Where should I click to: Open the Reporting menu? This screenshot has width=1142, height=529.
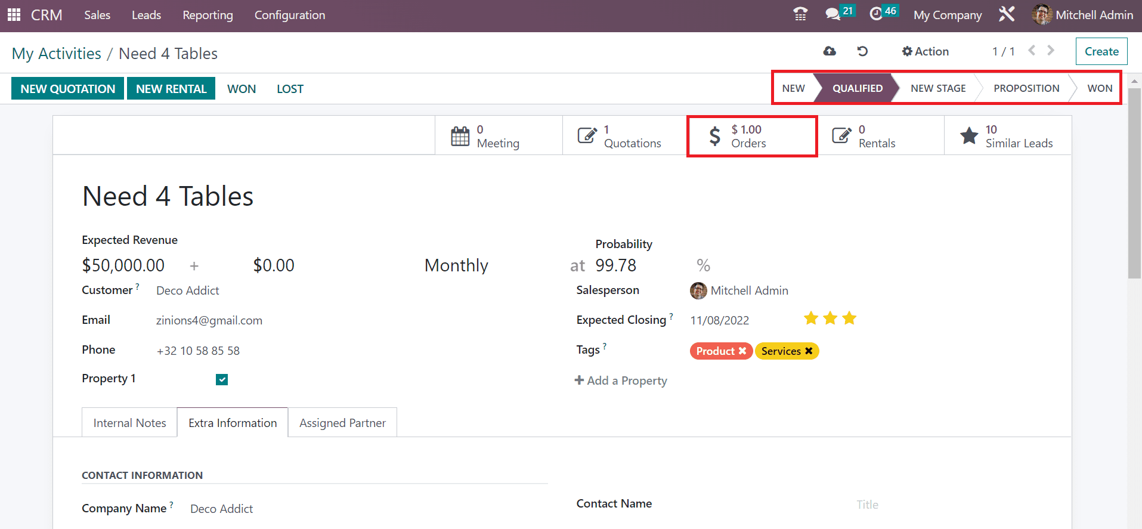[208, 15]
